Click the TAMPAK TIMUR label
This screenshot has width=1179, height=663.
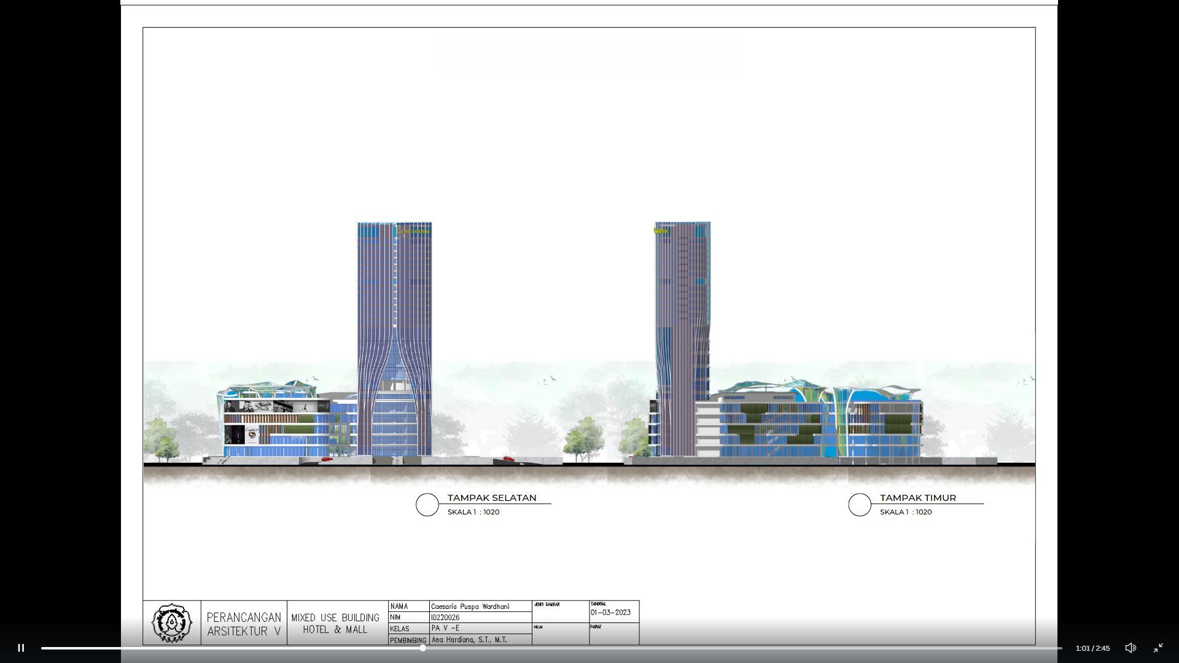pyautogui.click(x=918, y=498)
